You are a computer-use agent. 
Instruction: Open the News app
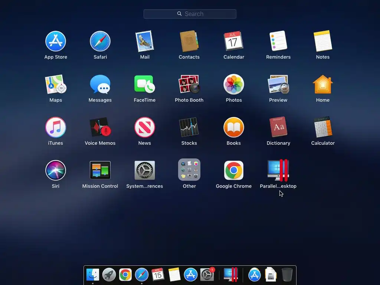coord(145,127)
